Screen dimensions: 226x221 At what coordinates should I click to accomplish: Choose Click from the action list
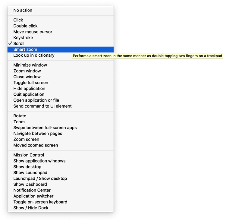coord(61,20)
